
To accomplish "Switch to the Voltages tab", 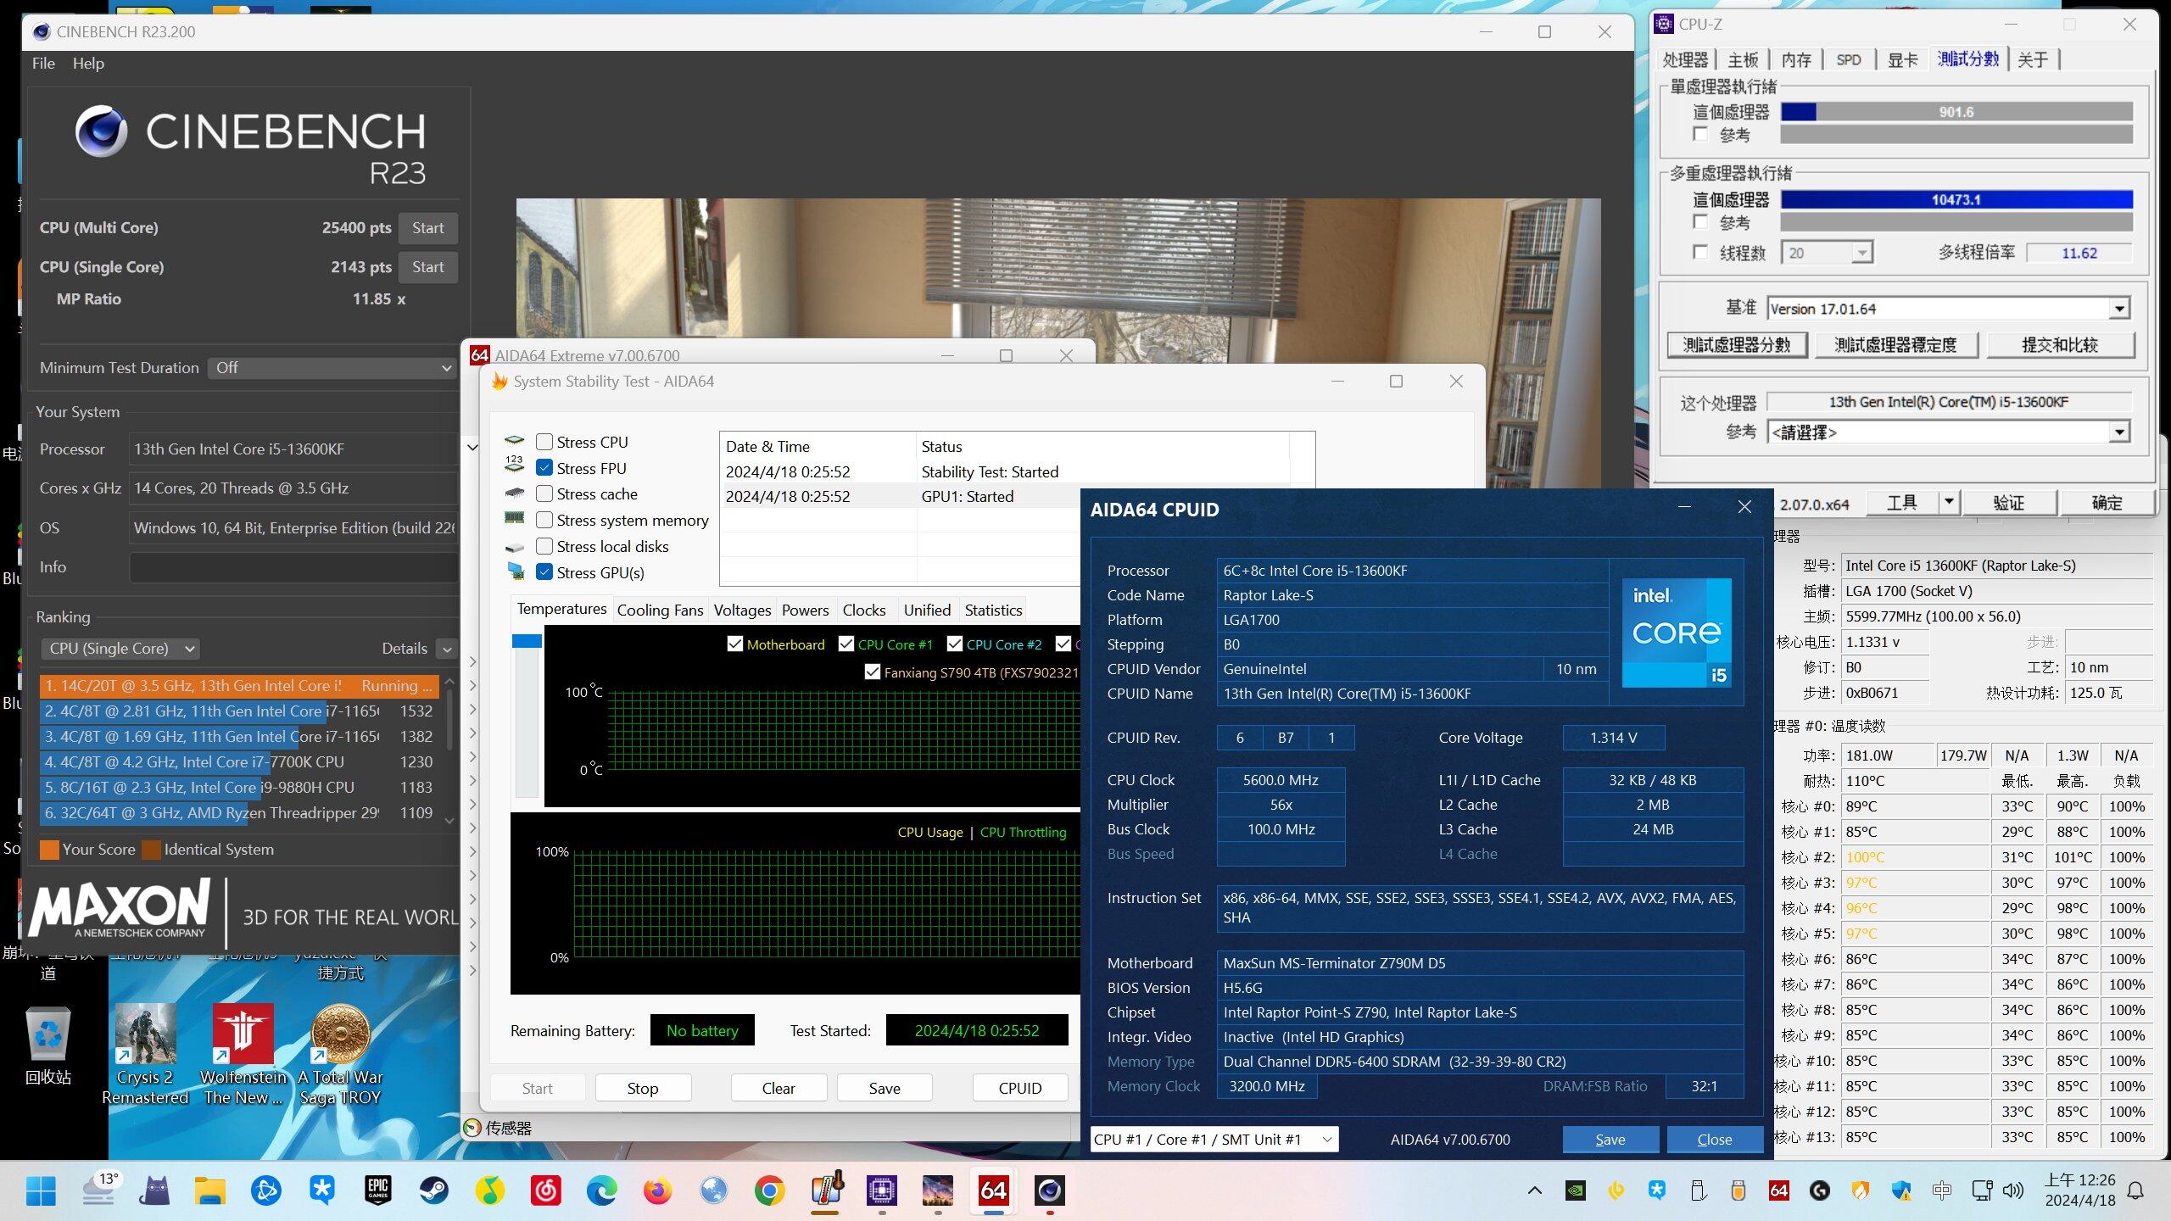I will click(x=742, y=610).
